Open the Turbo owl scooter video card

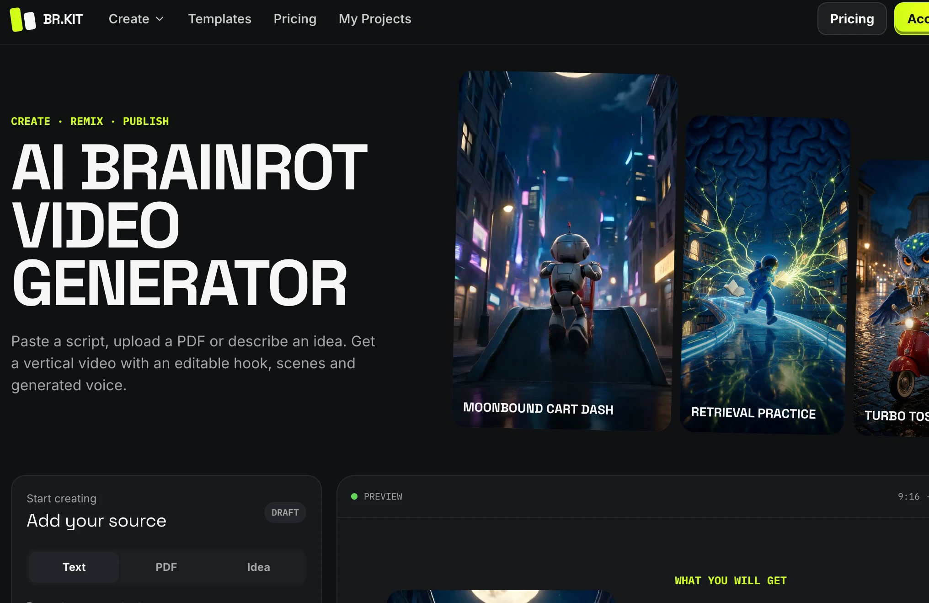(x=892, y=298)
